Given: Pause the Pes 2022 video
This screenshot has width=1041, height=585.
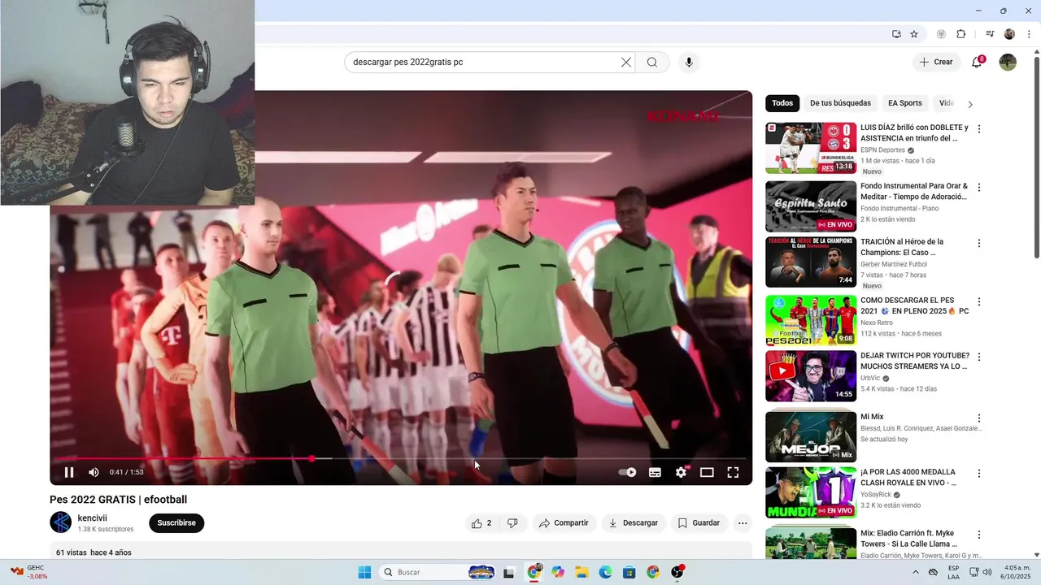Looking at the screenshot, I should point(69,472).
